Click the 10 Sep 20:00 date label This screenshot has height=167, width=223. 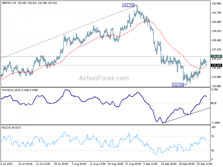[169, 164]
